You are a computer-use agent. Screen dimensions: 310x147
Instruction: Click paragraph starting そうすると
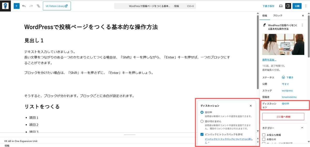coord(79,96)
